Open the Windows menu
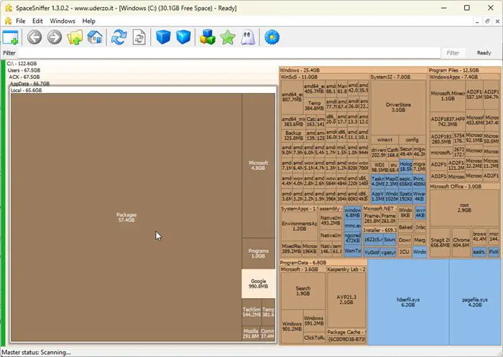 click(63, 21)
